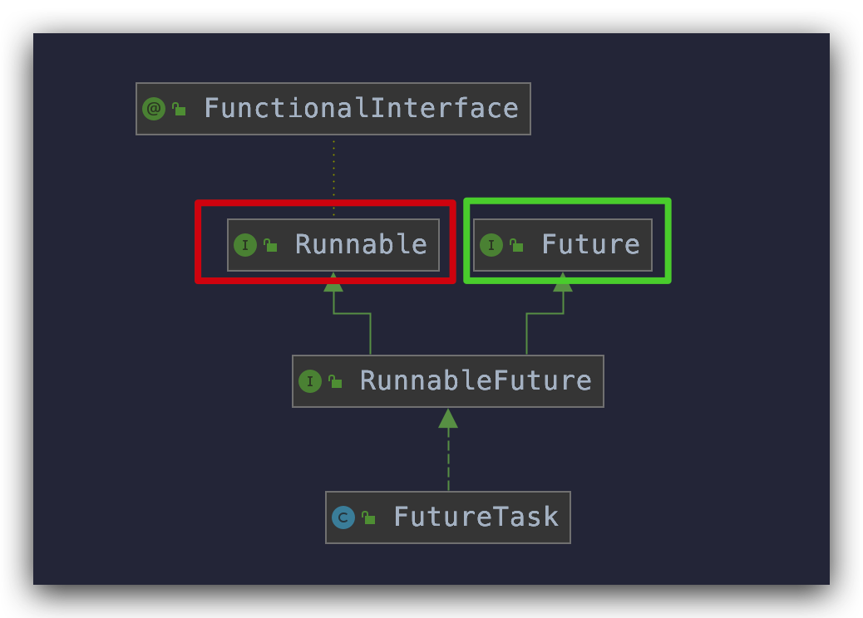Click the arrowhead pointing into Runnable
Image resolution: width=863 pixels, height=618 pixels.
coord(333,282)
